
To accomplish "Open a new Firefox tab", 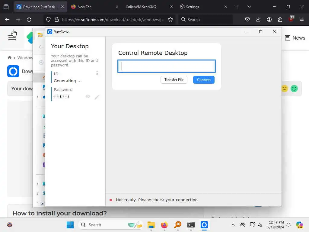I will pos(237,7).
